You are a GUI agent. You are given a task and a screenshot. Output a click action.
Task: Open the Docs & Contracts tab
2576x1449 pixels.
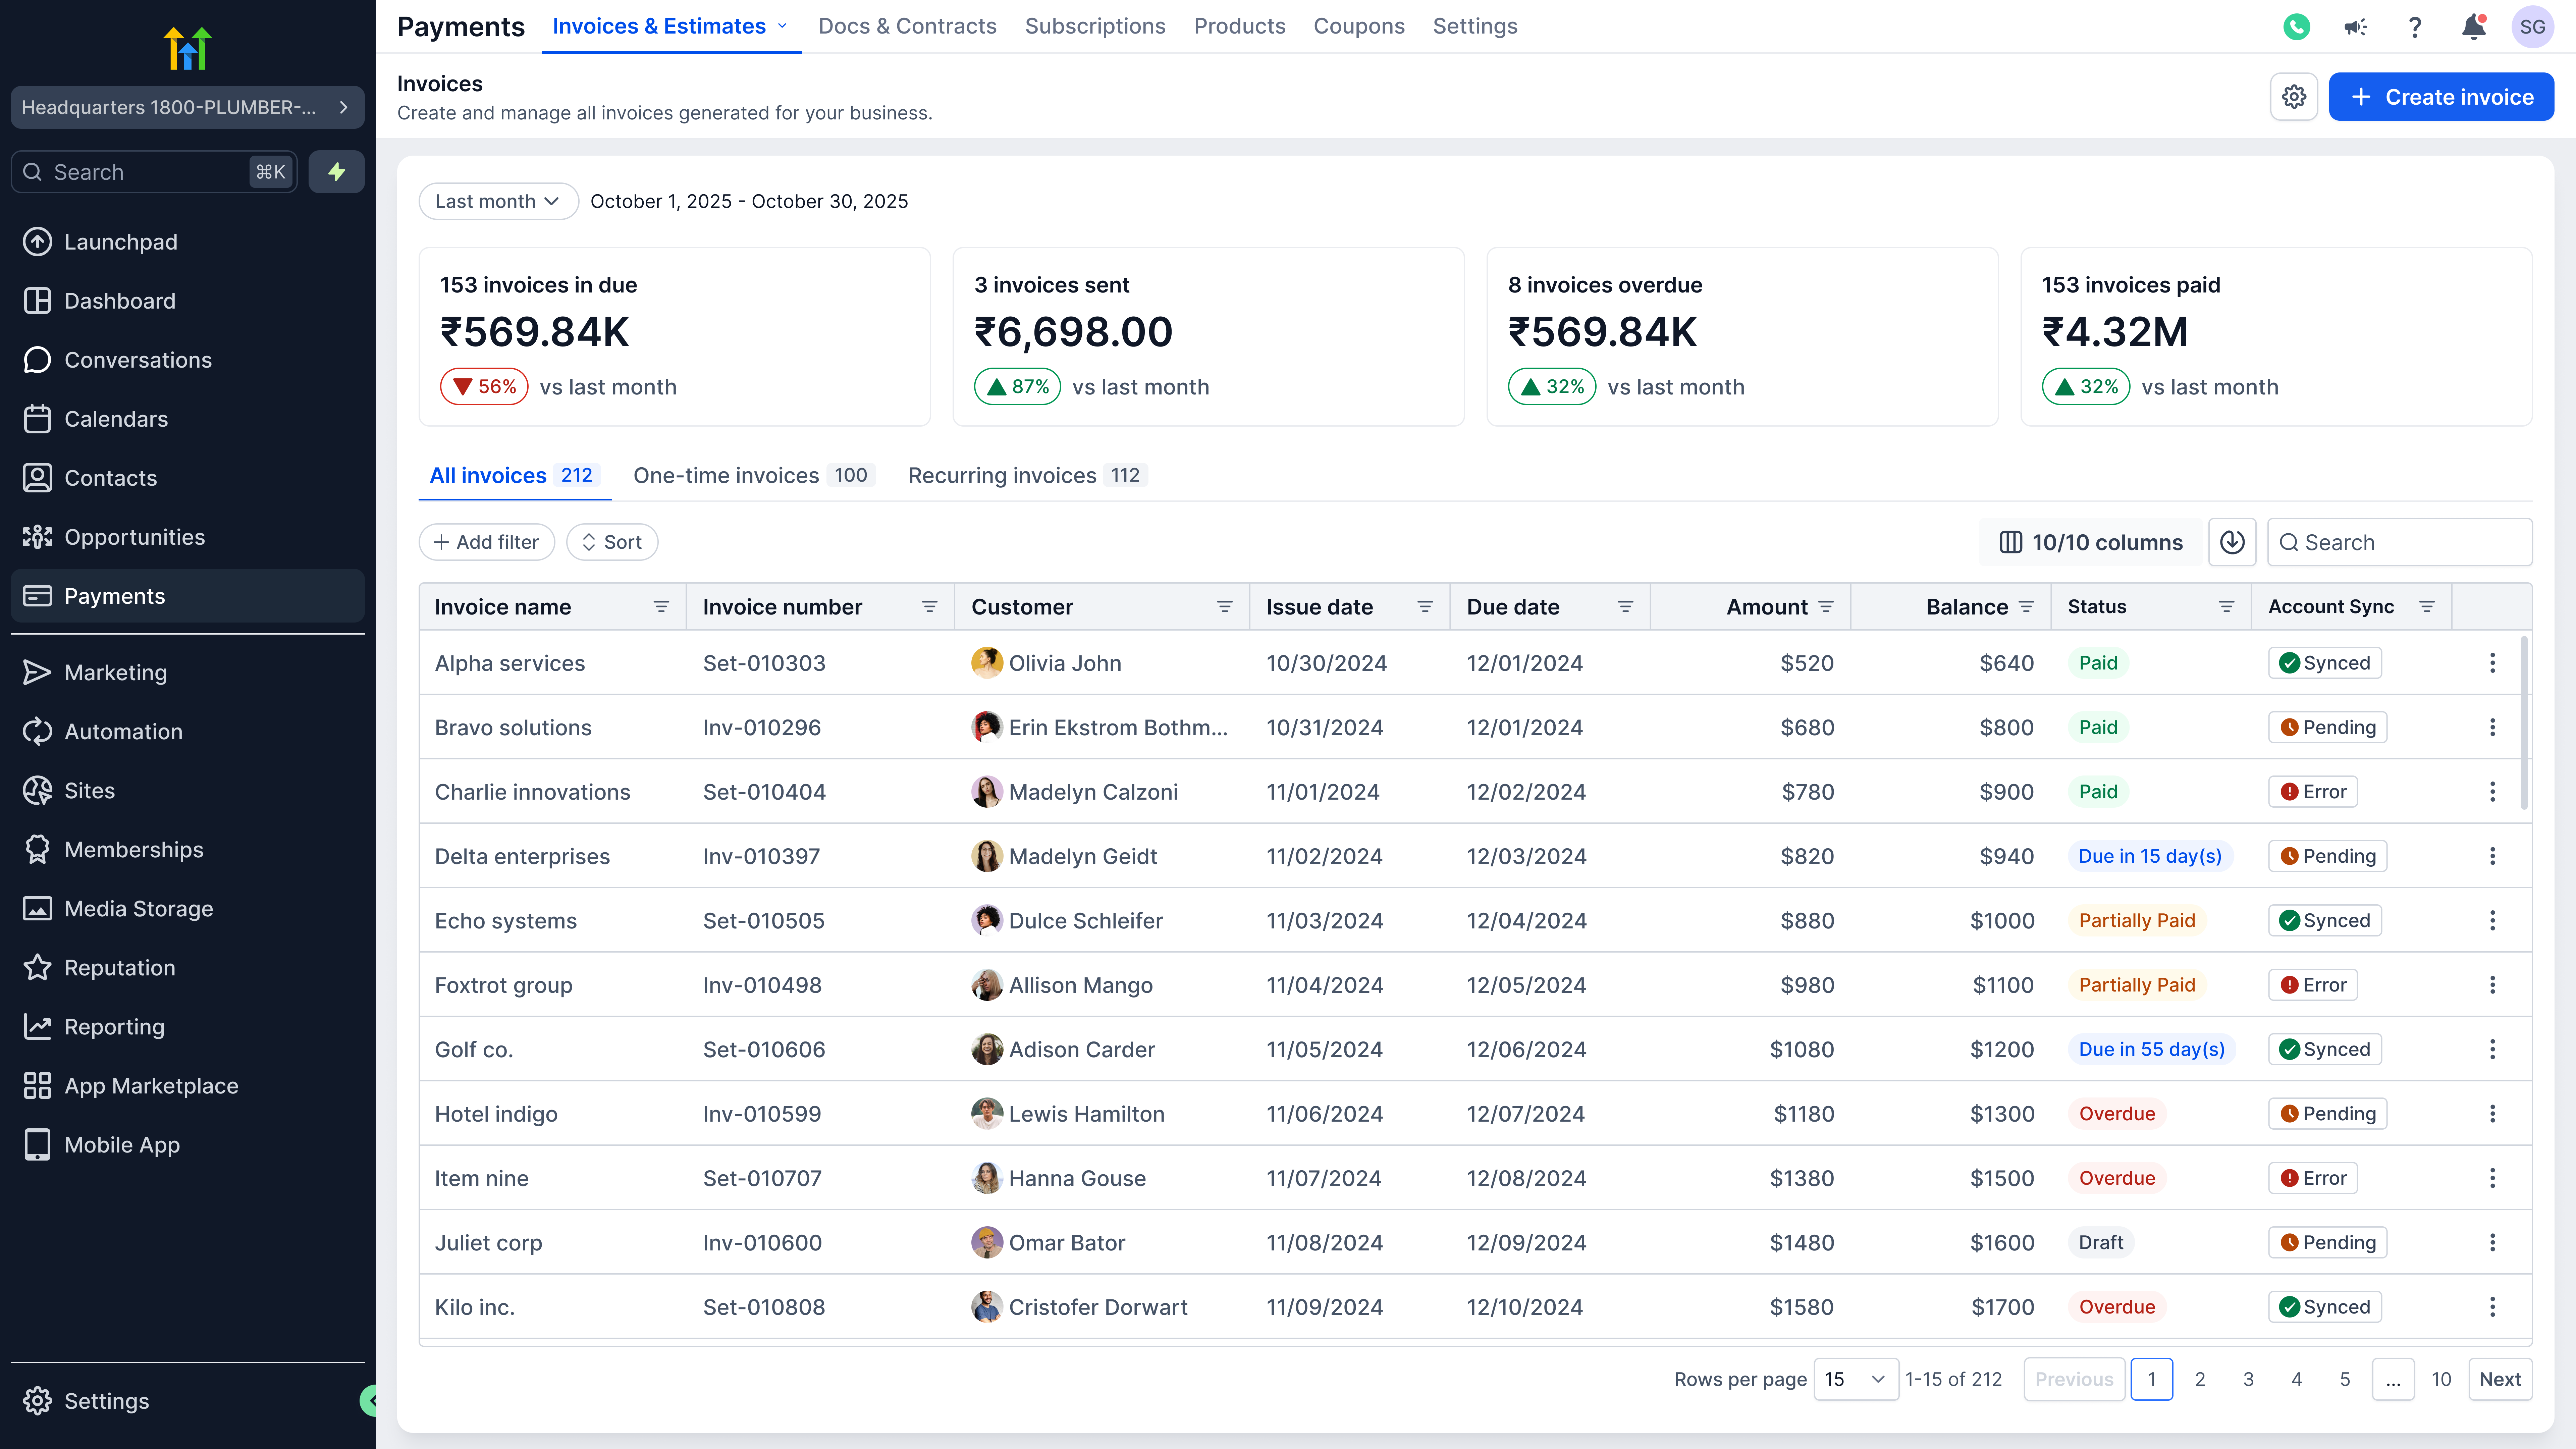pyautogui.click(x=907, y=27)
